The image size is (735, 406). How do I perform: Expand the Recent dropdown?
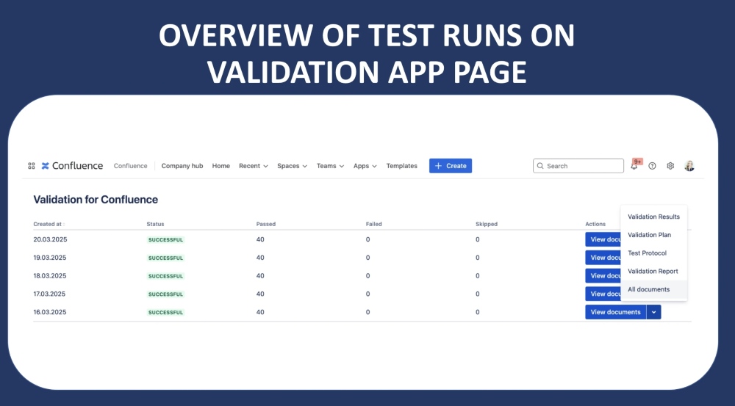(x=253, y=166)
